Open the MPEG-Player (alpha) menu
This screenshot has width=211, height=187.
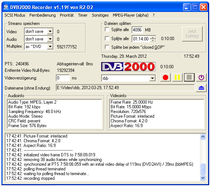coord(131,15)
